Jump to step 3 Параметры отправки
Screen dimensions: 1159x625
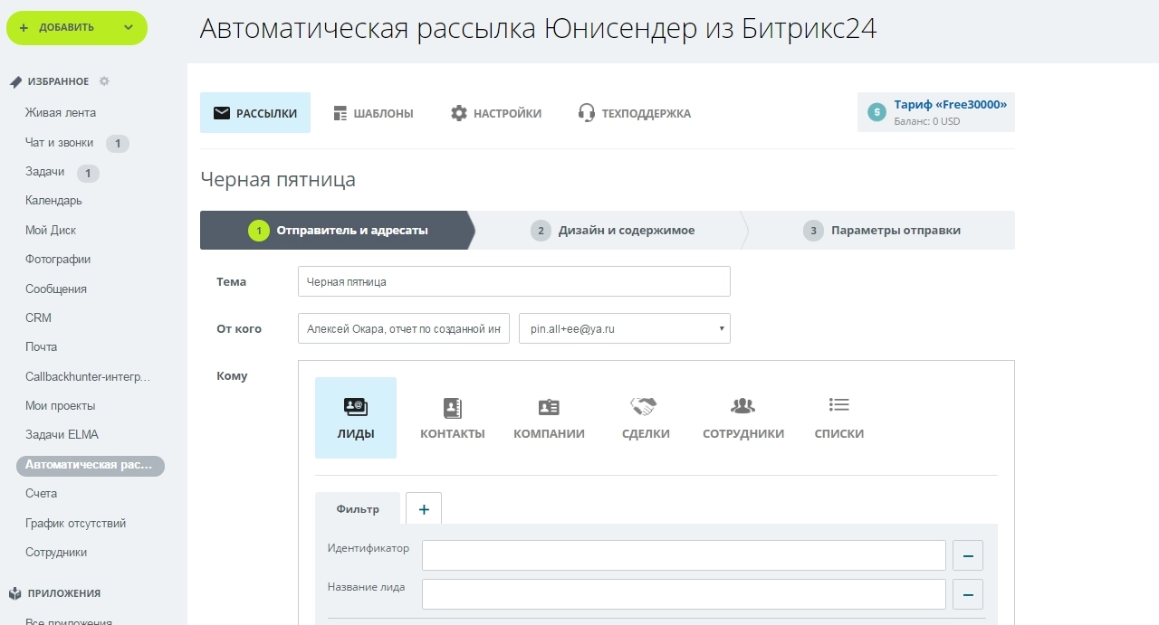tap(883, 231)
